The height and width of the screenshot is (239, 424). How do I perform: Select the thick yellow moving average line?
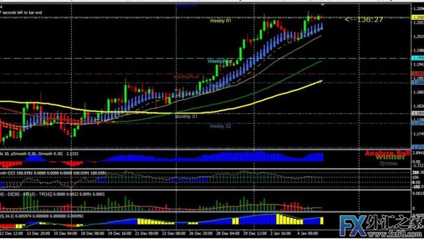click(x=297, y=88)
